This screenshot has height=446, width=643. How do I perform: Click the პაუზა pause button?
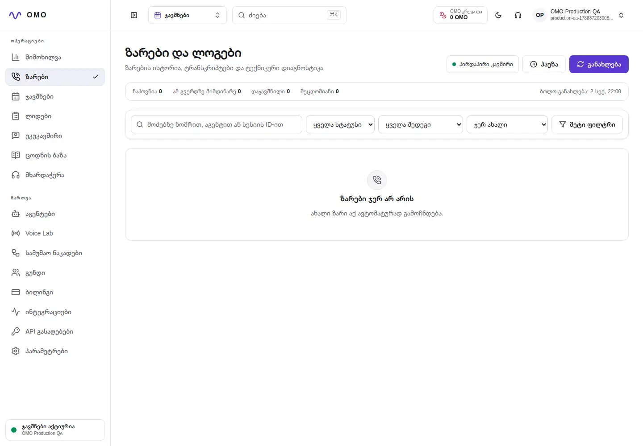(544, 64)
